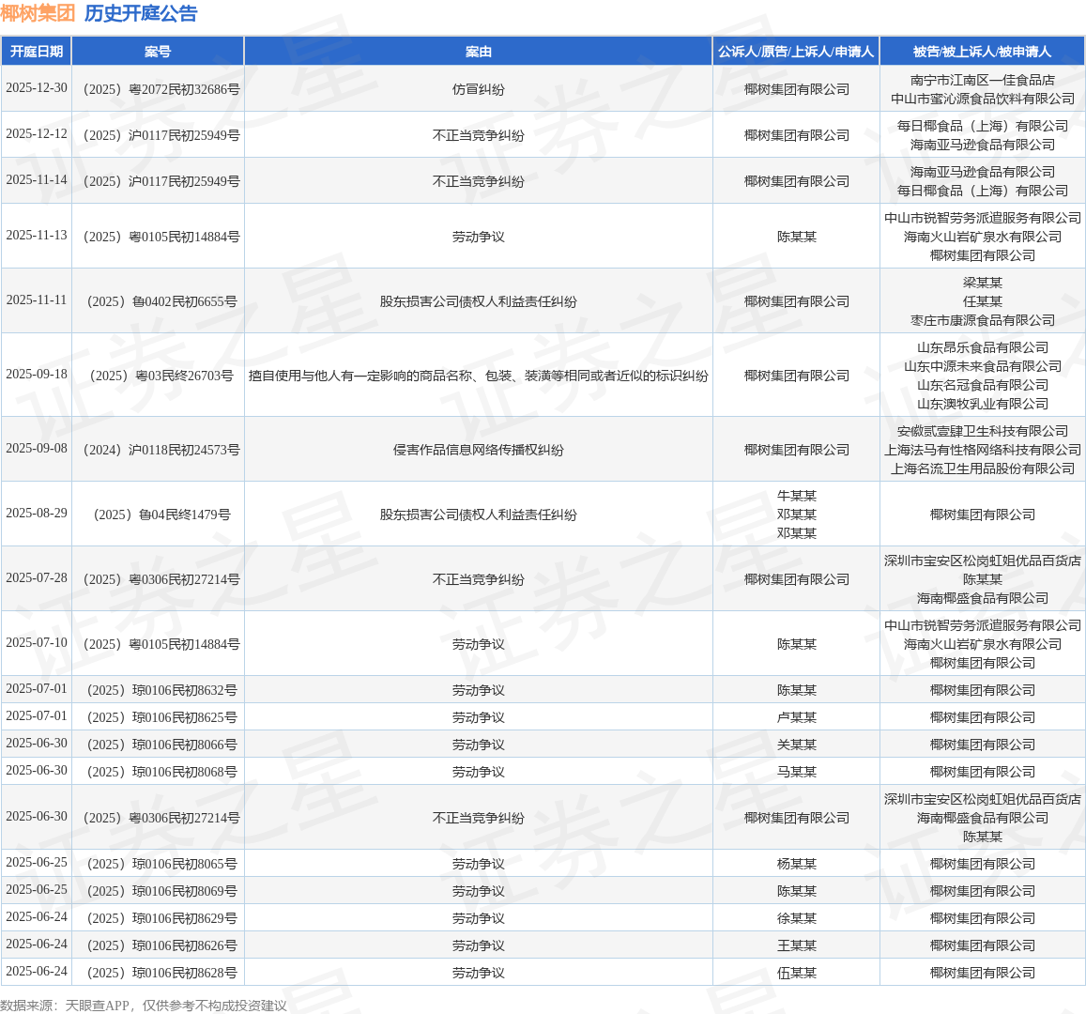Click the 椰树集团 title text
This screenshot has height=1014, width=1086.
coord(38,14)
